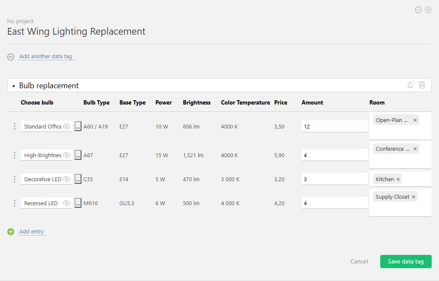The width and height of the screenshot is (439, 281).
Task: Click the Bulb Type column header
Action: pos(96,102)
